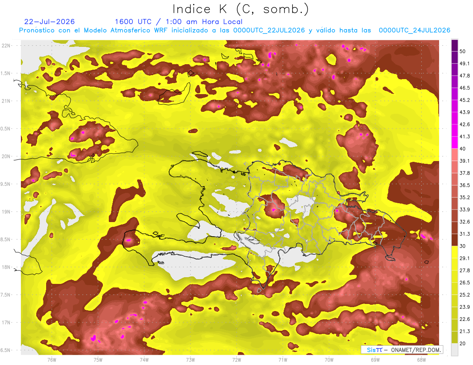Click the magenta swatch between 40 and 41.3
Viewport: 473px width, 365px height.
click(x=454, y=142)
